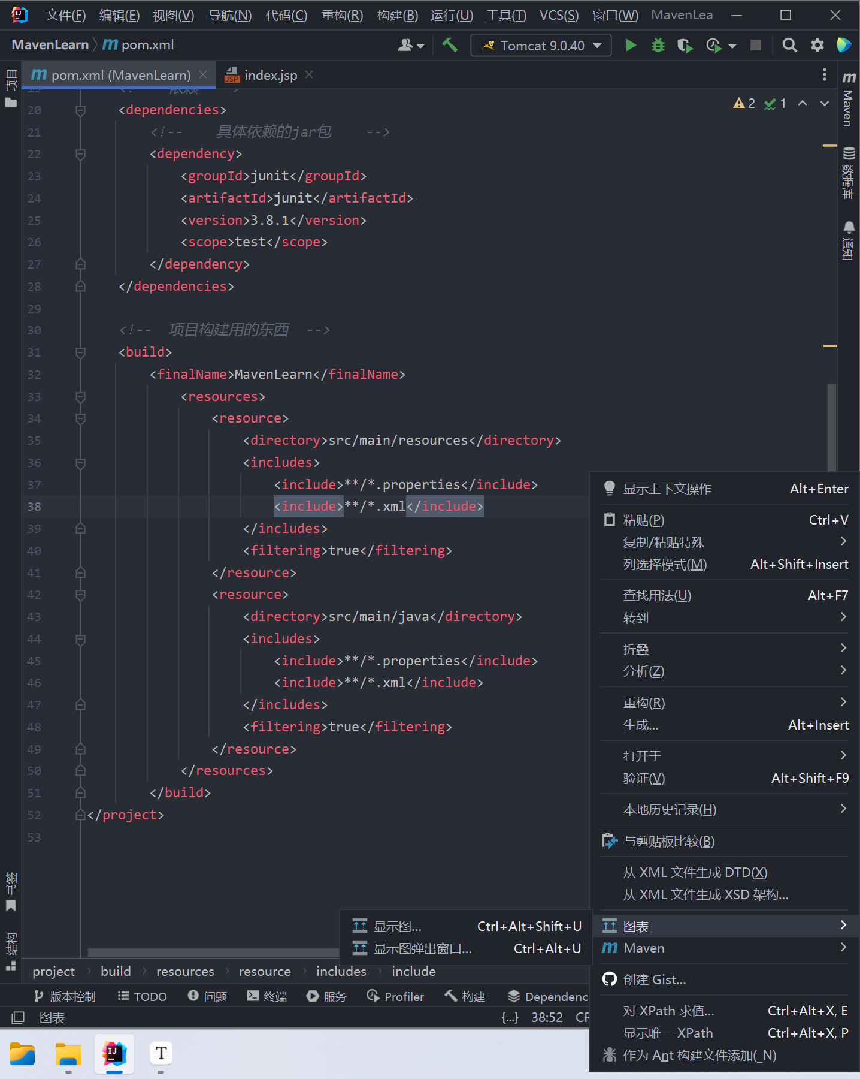Screen dimensions: 860x1079
Task: Close the pom.xml editor tab
Action: [x=203, y=74]
